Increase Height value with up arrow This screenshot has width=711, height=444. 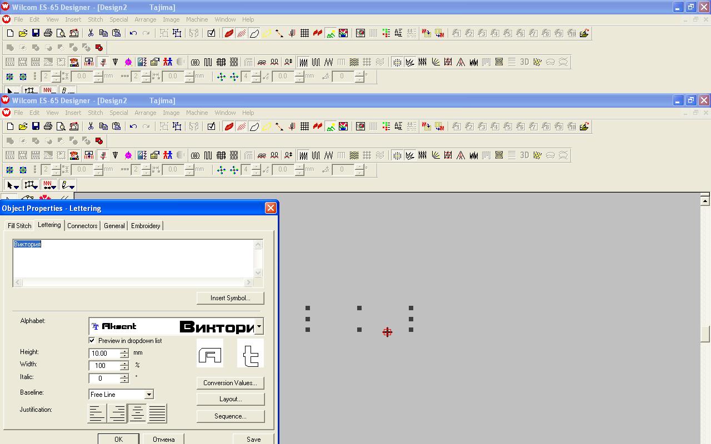tap(124, 350)
